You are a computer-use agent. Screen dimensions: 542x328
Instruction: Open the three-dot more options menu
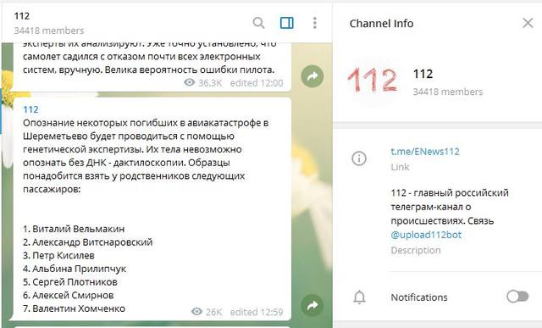(314, 23)
